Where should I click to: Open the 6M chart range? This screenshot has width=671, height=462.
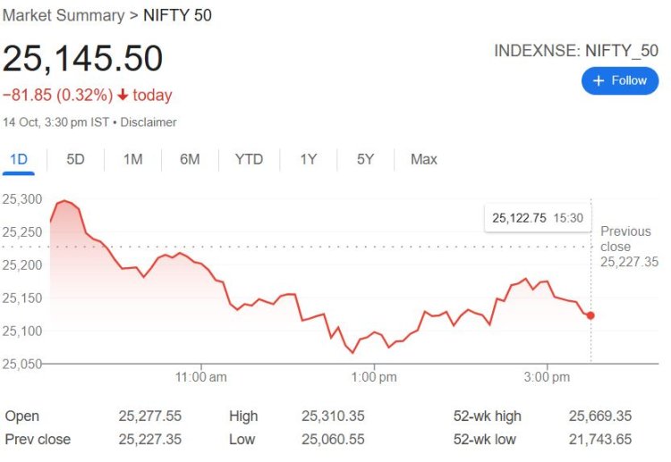(190, 159)
